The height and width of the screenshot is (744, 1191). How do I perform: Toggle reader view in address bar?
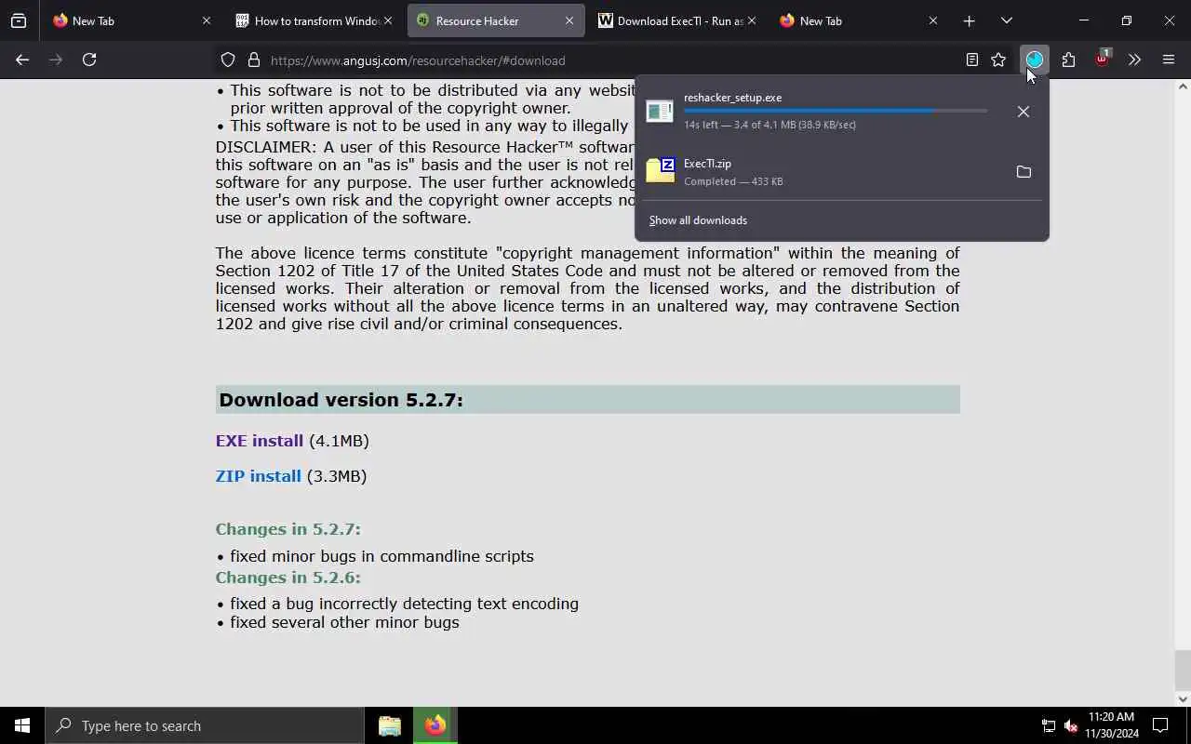(x=971, y=60)
